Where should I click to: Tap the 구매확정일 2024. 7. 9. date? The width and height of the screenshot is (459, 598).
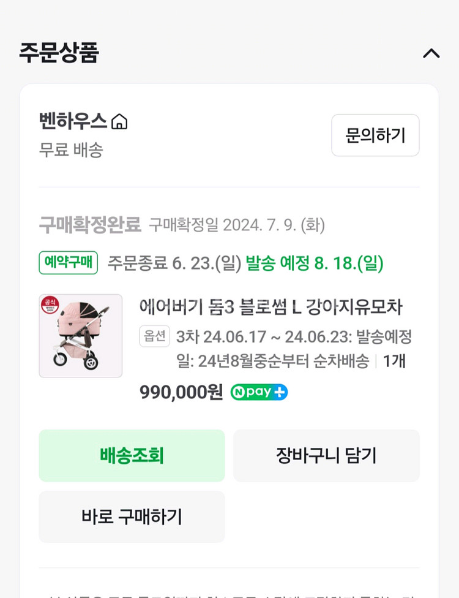(x=237, y=225)
